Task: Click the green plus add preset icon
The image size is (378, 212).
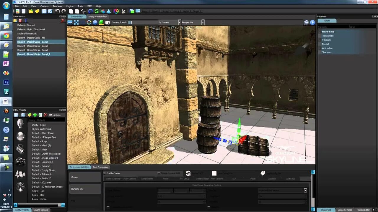Action: point(35,115)
